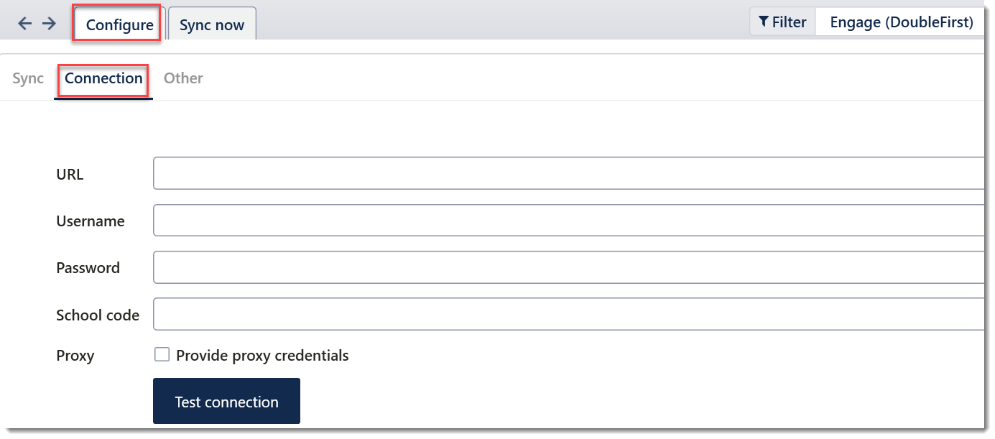This screenshot has height=439, width=995.
Task: Click the School code label
Action: click(x=98, y=315)
